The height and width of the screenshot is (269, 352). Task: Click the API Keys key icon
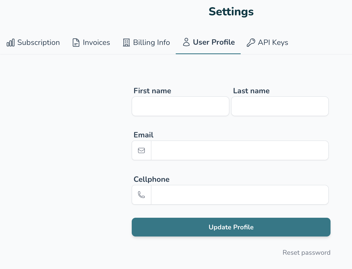251,43
